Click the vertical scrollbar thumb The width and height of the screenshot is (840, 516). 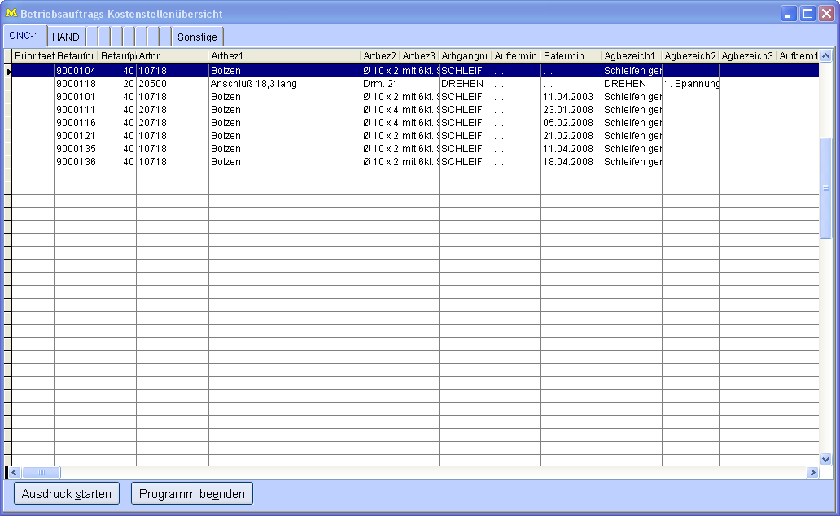click(825, 188)
